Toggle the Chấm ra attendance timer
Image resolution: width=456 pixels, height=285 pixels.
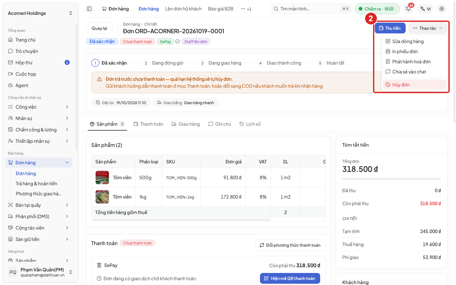tap(377, 9)
